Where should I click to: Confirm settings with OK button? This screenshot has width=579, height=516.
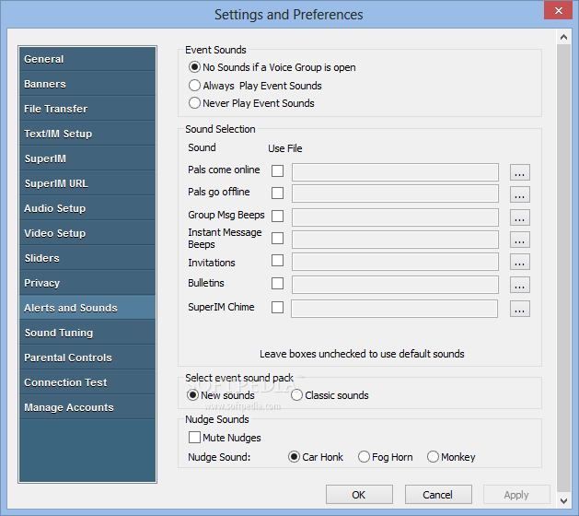tap(359, 495)
